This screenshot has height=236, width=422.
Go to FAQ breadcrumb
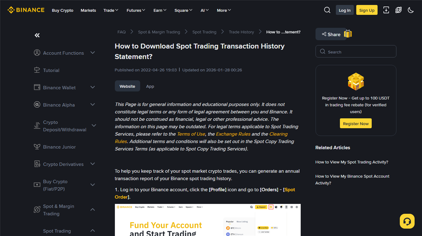pyautogui.click(x=121, y=32)
